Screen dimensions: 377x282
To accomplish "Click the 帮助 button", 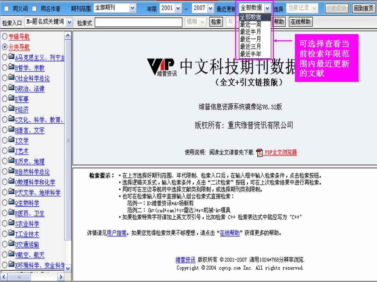I will (279, 22).
